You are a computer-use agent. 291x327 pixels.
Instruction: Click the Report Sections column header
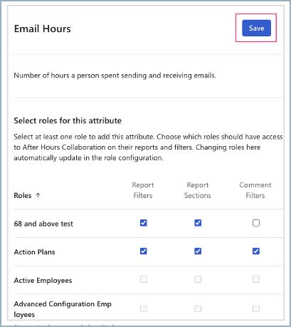198,190
